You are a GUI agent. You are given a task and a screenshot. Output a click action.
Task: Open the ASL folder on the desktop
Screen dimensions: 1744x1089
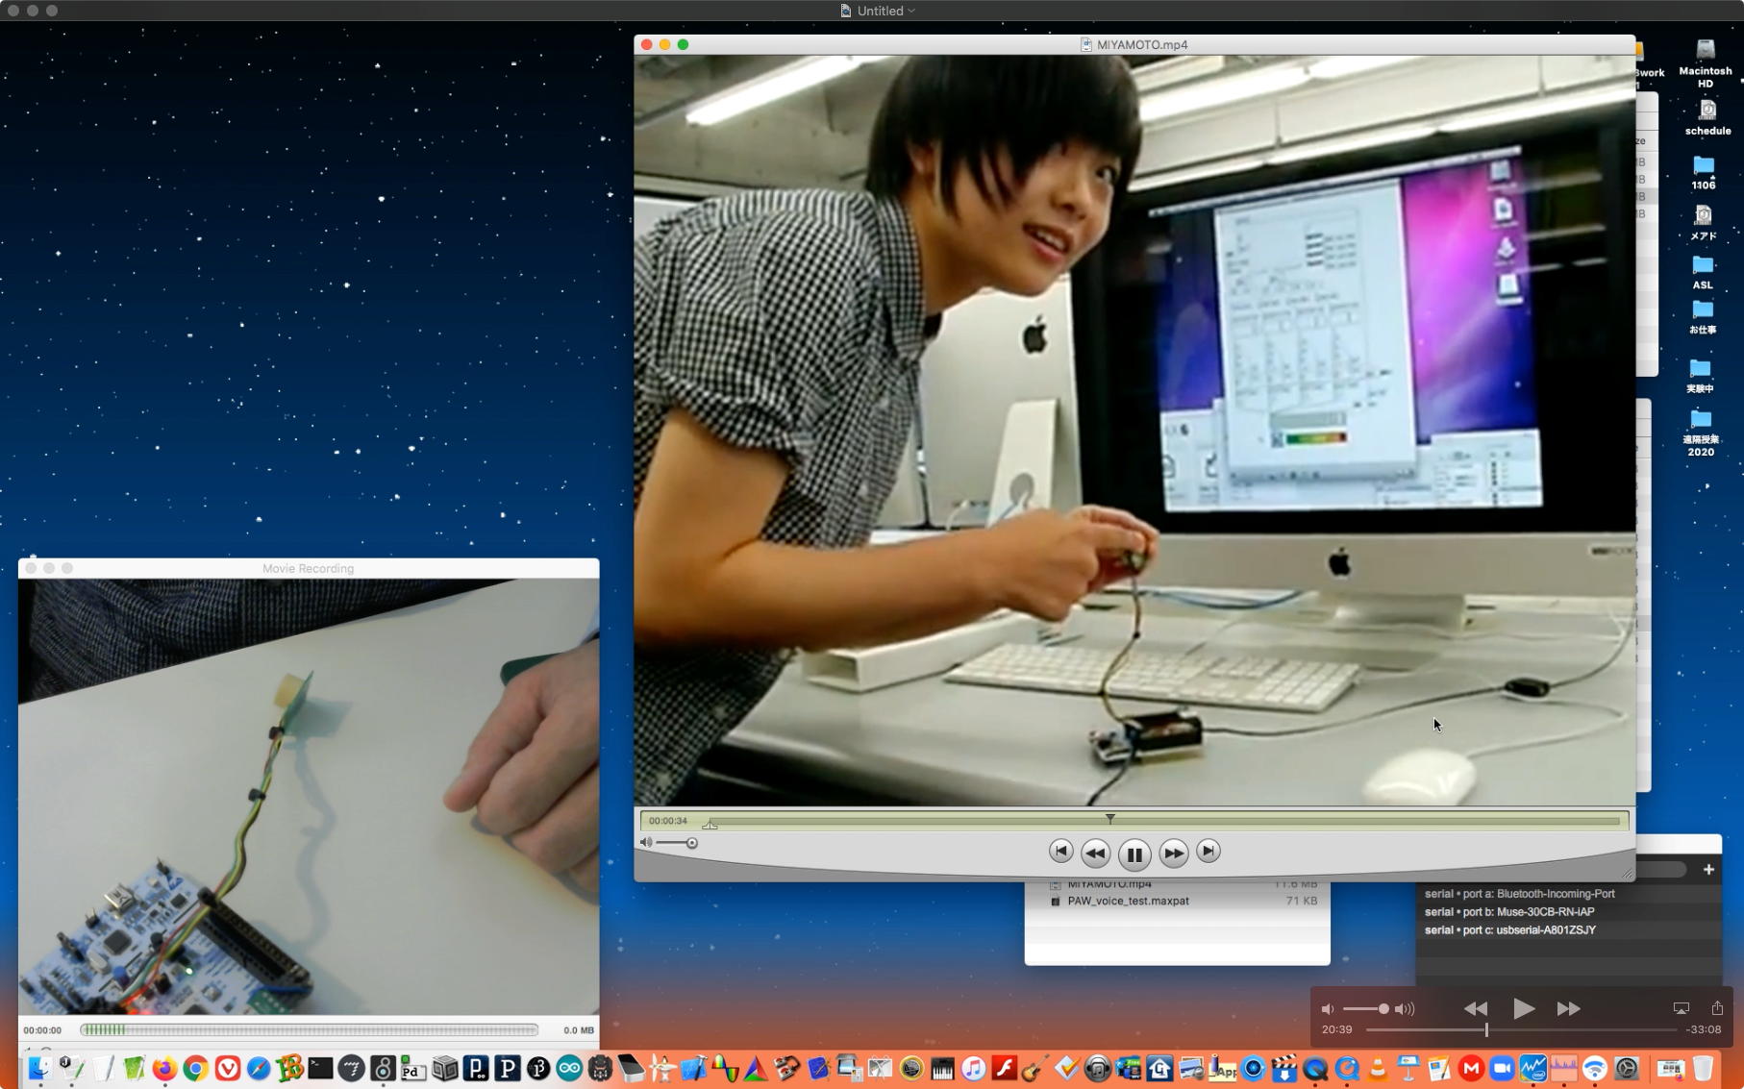tap(1703, 272)
